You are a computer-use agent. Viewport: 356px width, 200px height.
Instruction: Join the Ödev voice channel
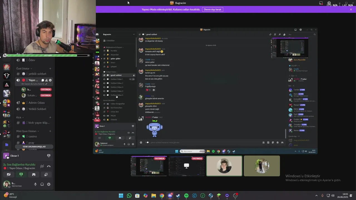[x=34, y=60]
